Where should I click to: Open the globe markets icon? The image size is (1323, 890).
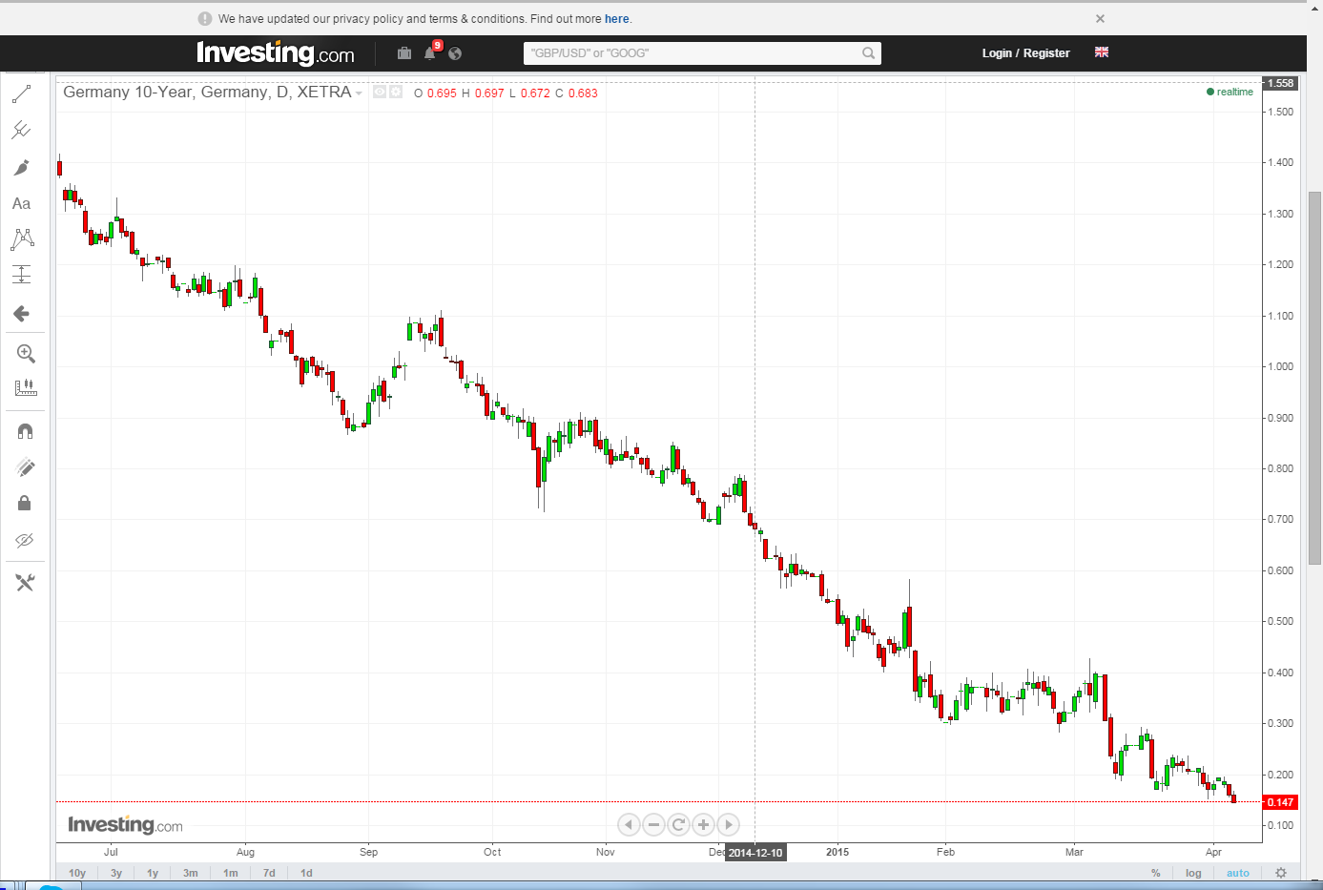[455, 53]
